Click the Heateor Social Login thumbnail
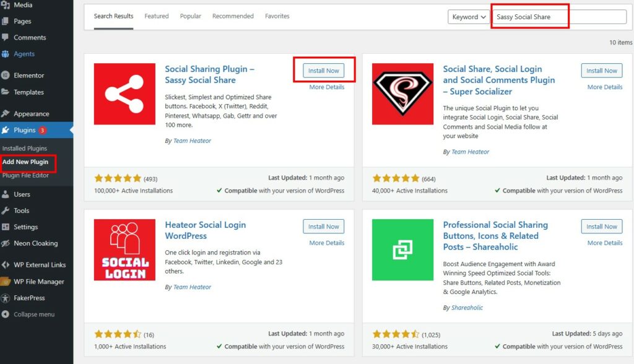Viewport: 634px width, 364px height. coord(124,249)
